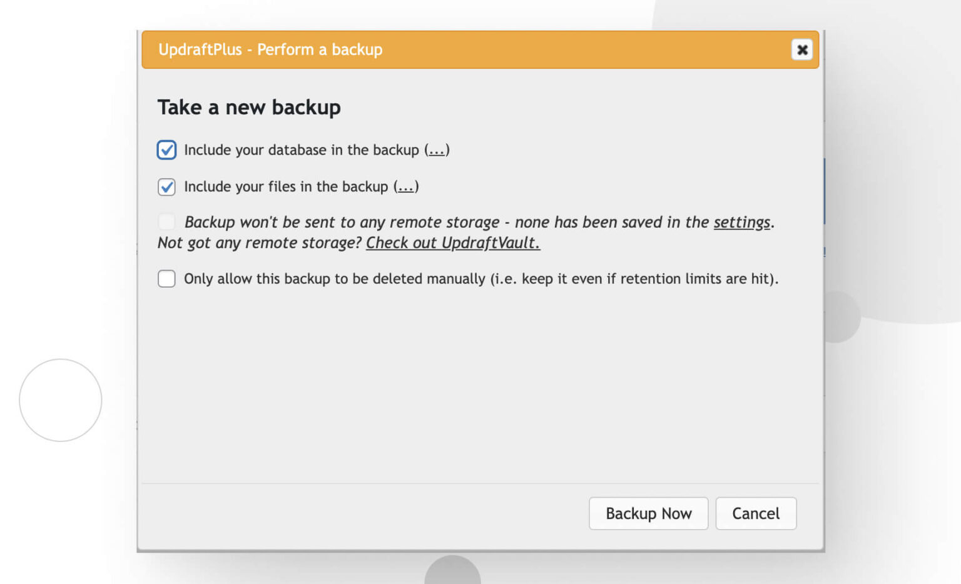Start the backup with Backup Now
The width and height of the screenshot is (961, 584).
[648, 513]
